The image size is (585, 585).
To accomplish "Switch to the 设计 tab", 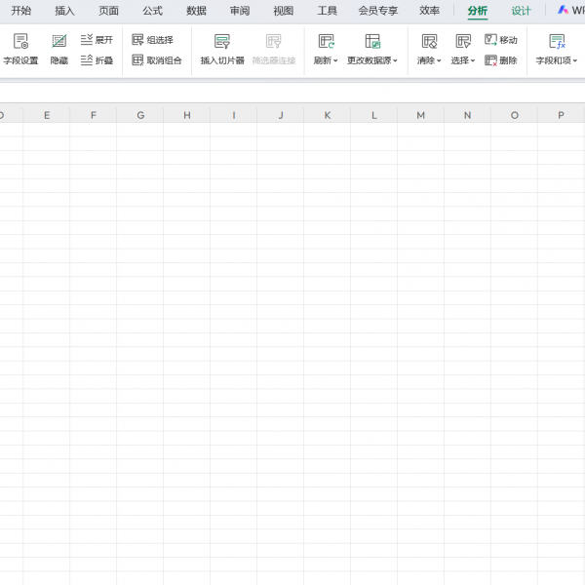I will (x=522, y=11).
